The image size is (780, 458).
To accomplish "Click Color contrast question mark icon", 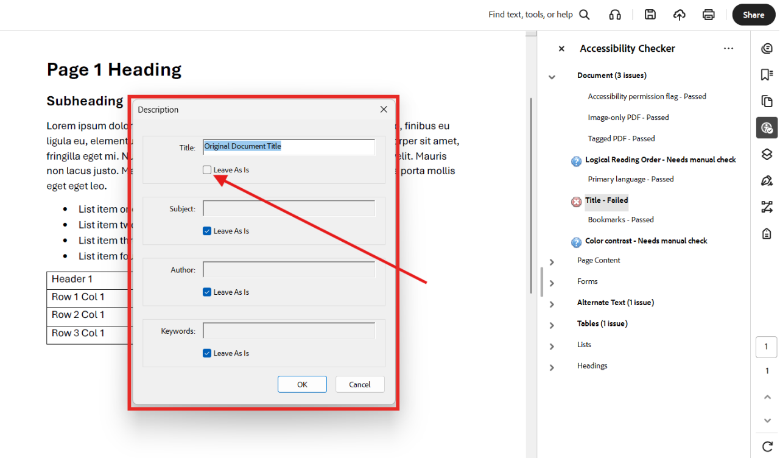I will 576,242.
